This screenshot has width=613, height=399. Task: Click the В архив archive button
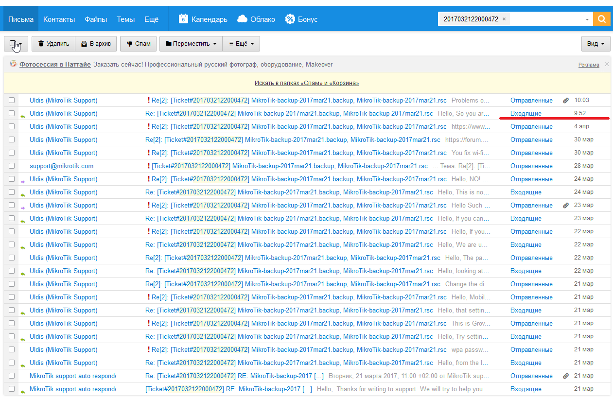click(96, 43)
